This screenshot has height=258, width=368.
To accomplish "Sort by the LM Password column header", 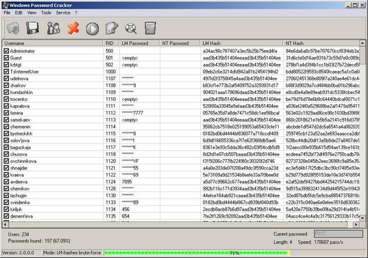I will click(140, 43).
